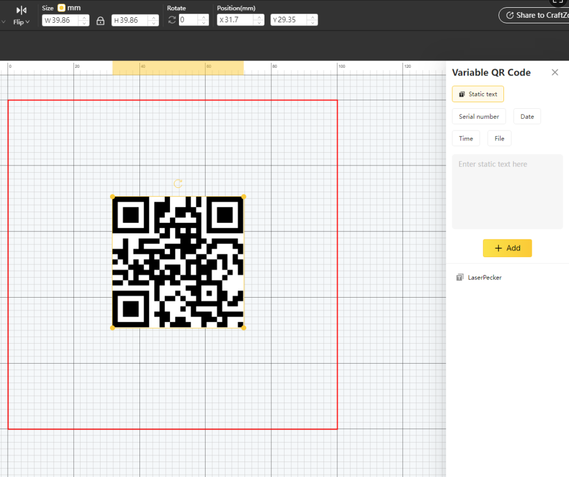569x477 pixels.
Task: Select the Serial number option
Action: tap(478, 117)
